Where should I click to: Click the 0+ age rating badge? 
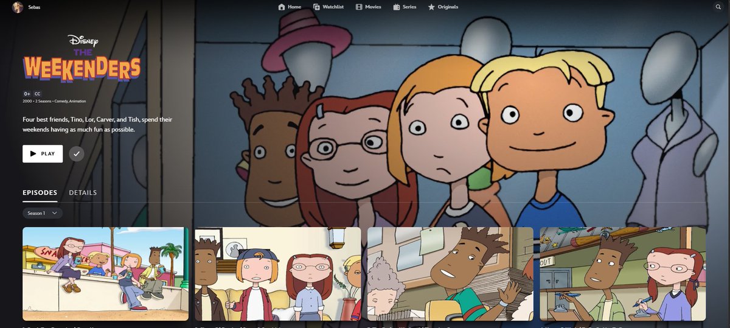click(x=27, y=94)
